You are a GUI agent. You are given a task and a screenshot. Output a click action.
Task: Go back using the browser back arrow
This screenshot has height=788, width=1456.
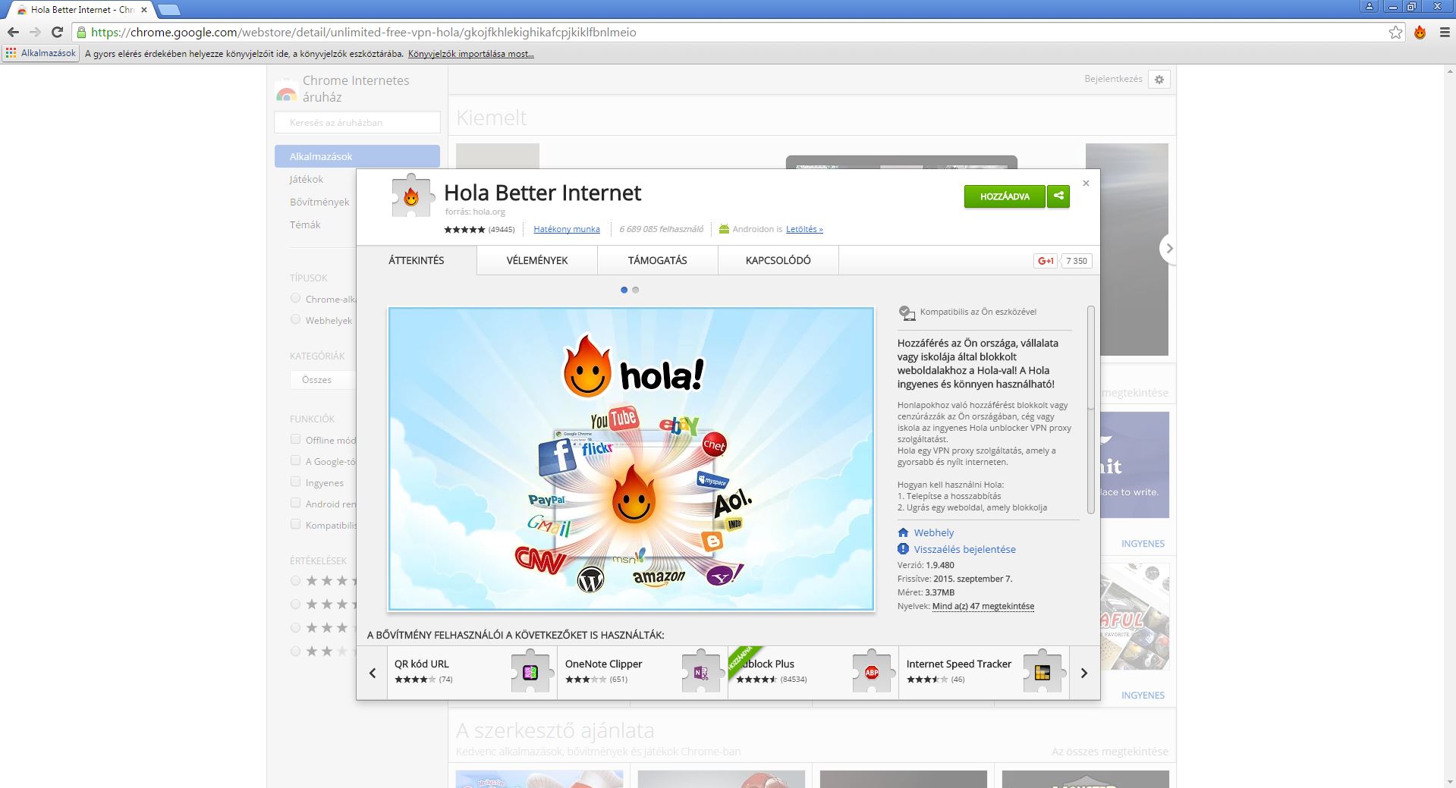(13, 32)
